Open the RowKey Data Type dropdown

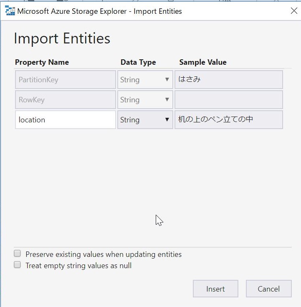click(x=145, y=100)
